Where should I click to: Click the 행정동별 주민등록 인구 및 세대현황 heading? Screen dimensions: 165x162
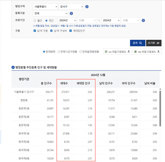(36, 67)
